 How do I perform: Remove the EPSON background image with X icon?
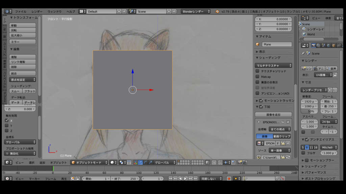pyautogui.click(x=288, y=122)
